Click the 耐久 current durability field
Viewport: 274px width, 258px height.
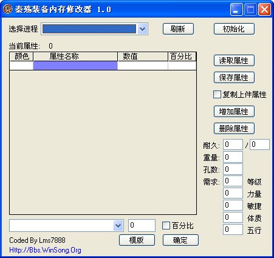[233, 144]
